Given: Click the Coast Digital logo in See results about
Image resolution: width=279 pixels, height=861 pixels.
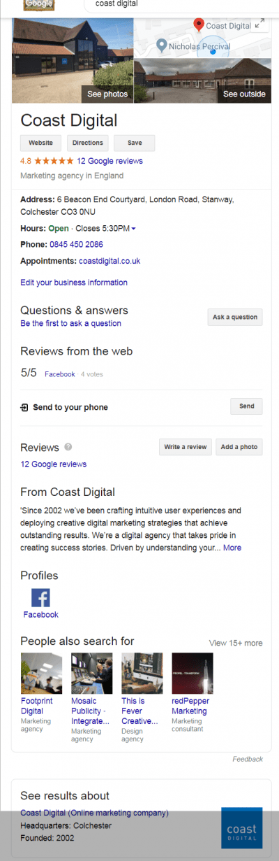Looking at the screenshot, I should tap(241, 829).
